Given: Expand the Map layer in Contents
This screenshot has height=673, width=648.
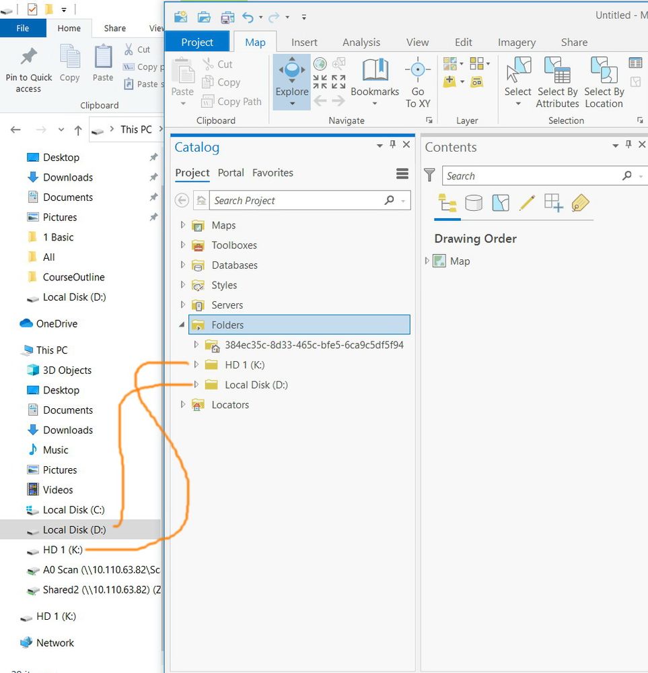Looking at the screenshot, I should click(x=427, y=261).
